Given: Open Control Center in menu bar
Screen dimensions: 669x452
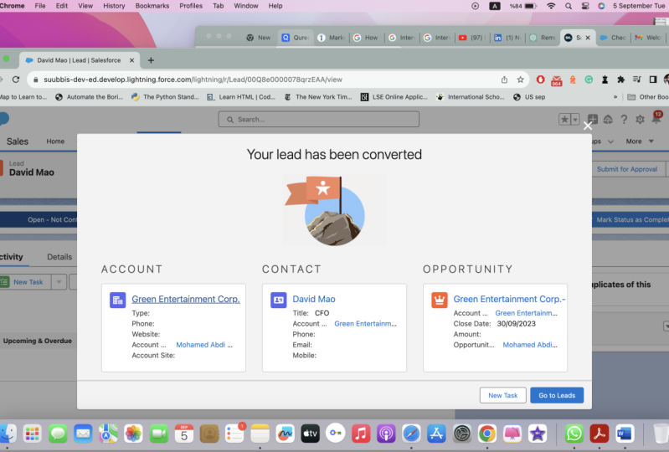Looking at the screenshot, I should click(585, 6).
